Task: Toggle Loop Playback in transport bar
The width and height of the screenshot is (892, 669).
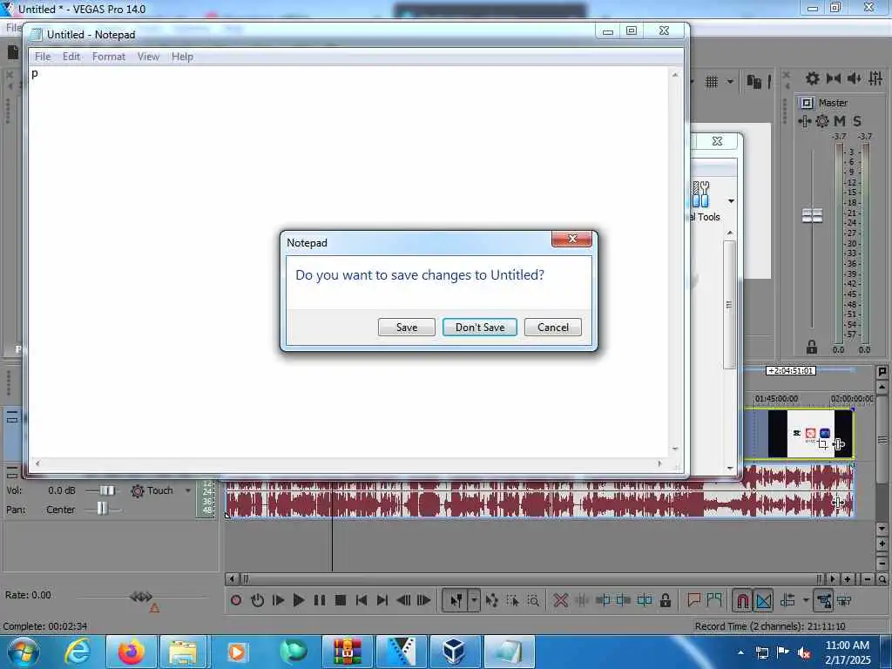Action: coord(257,600)
